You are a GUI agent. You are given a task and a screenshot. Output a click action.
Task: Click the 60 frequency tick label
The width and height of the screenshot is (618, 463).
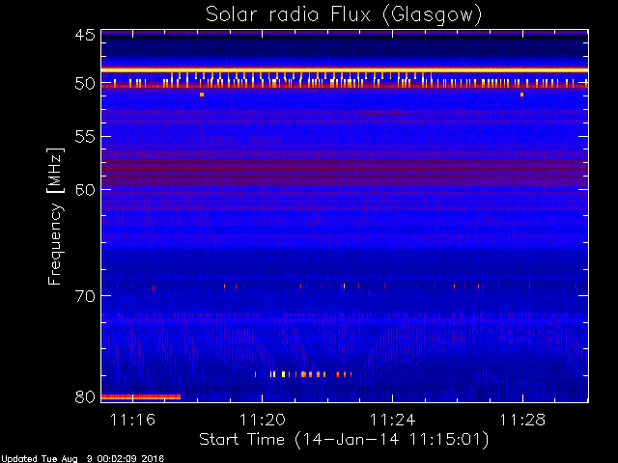(85, 189)
